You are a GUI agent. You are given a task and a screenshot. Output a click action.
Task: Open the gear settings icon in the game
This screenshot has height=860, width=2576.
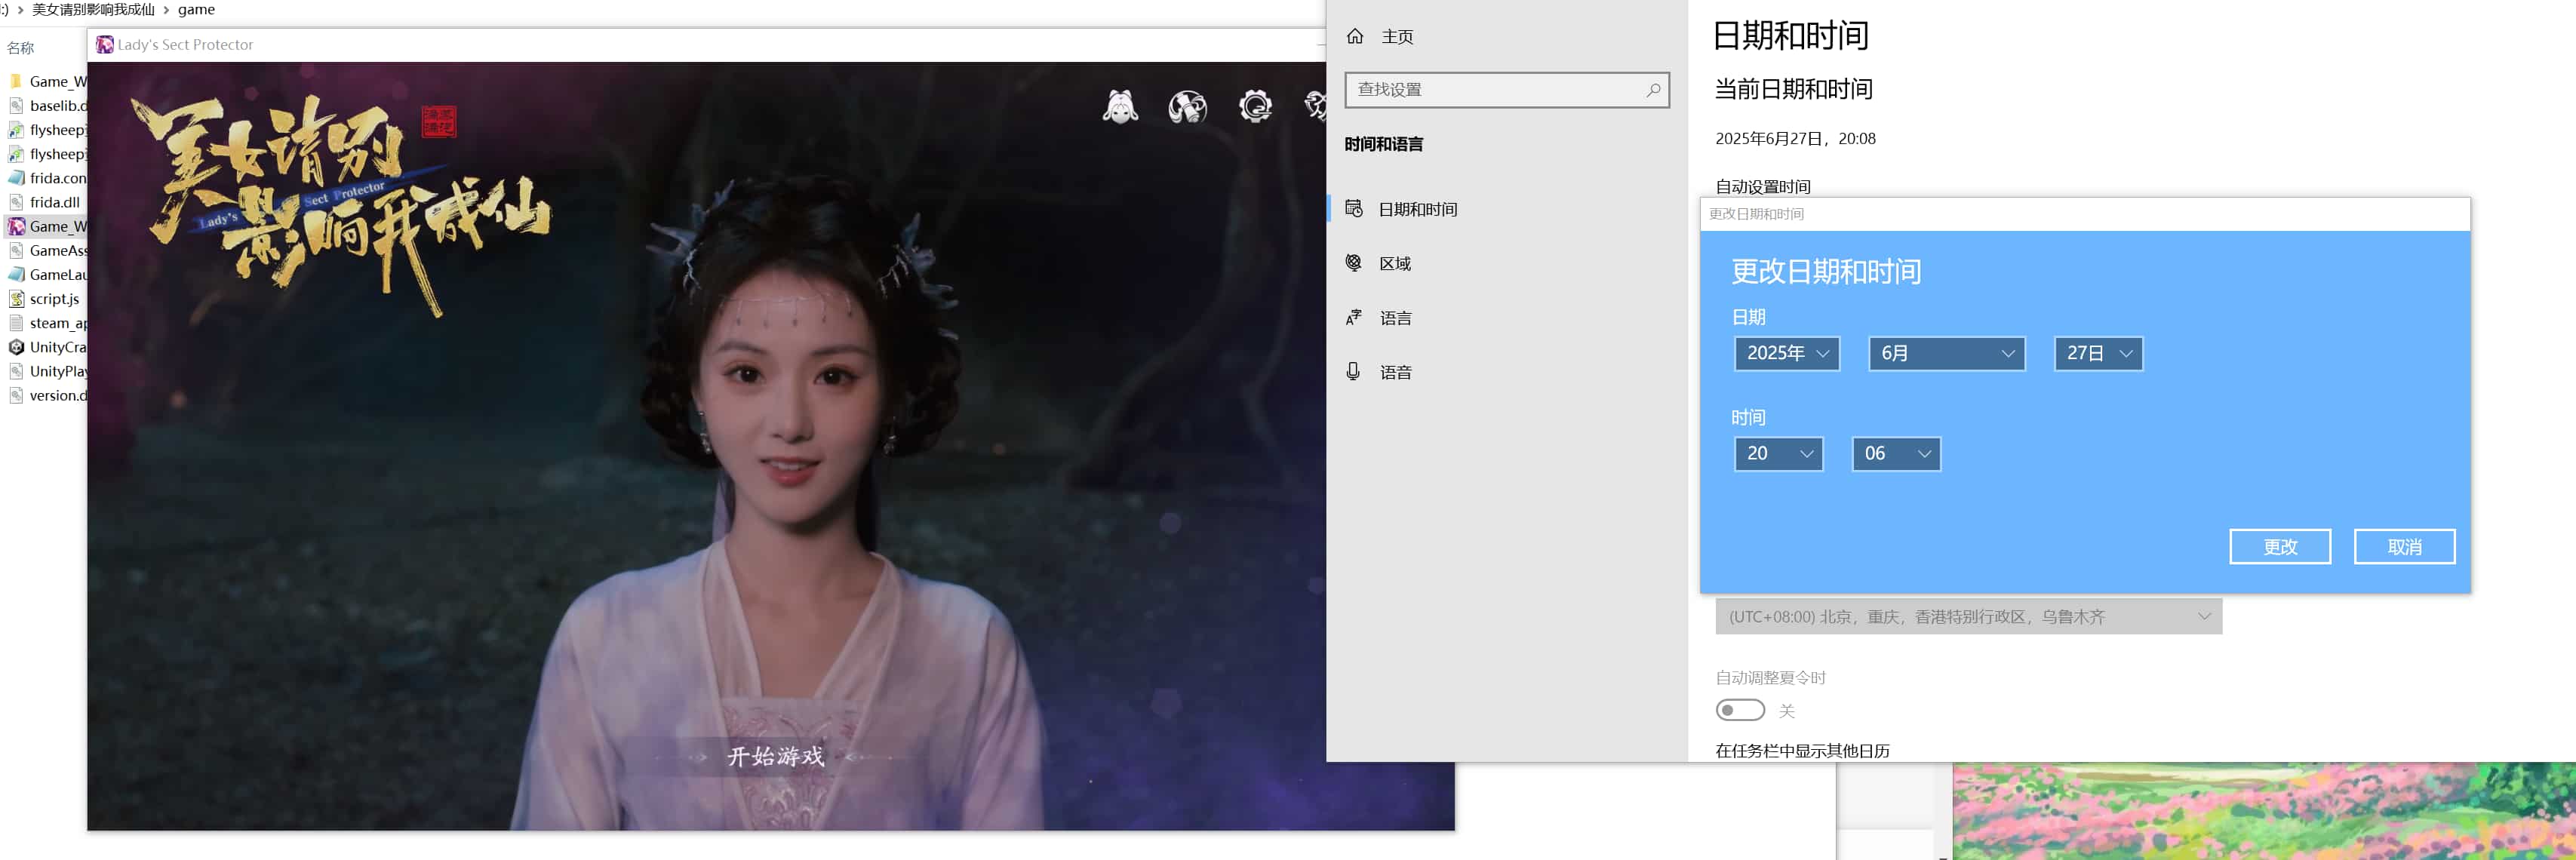tap(1255, 106)
